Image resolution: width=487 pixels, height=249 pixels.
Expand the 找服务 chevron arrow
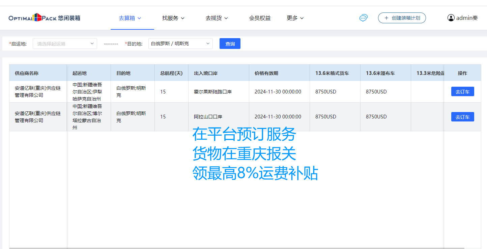click(x=182, y=18)
